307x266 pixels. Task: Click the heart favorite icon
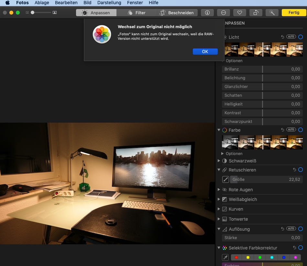click(x=239, y=13)
